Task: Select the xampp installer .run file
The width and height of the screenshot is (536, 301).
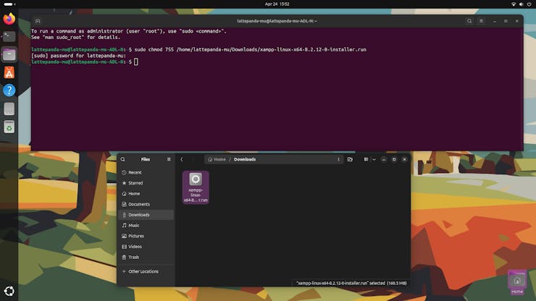Action: (x=196, y=187)
